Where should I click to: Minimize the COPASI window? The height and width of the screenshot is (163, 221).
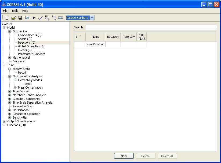204,5
